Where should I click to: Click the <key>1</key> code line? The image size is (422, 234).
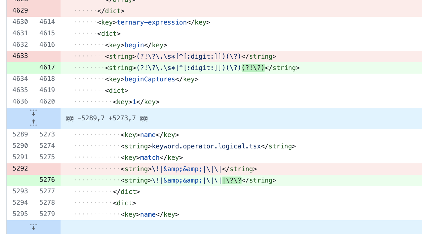pos(136,102)
